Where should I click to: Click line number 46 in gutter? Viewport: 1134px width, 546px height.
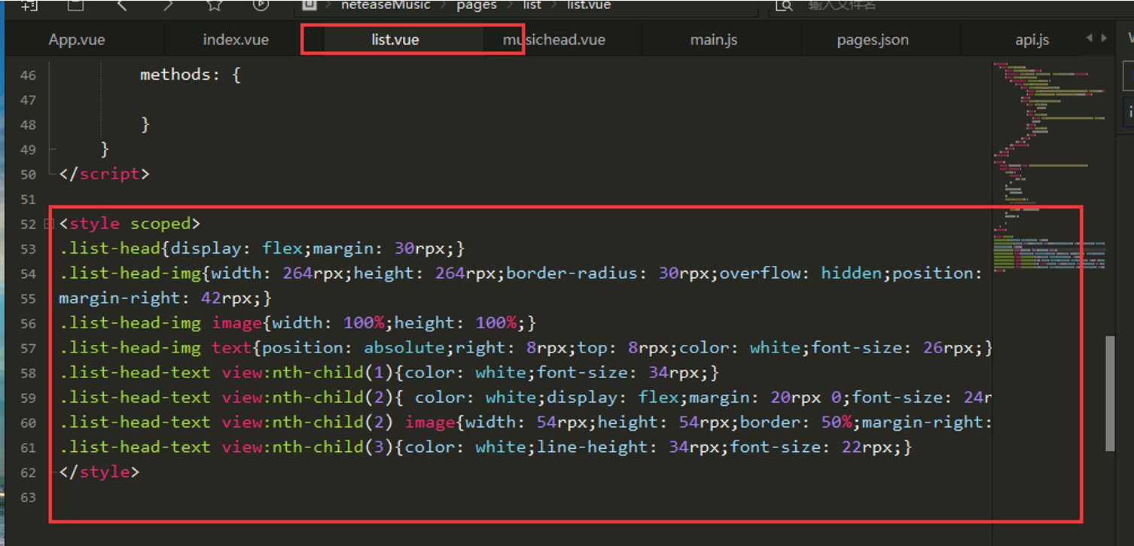pyautogui.click(x=27, y=75)
